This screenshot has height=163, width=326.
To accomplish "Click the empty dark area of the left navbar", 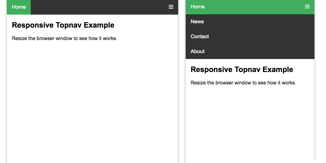I will 99,7.
